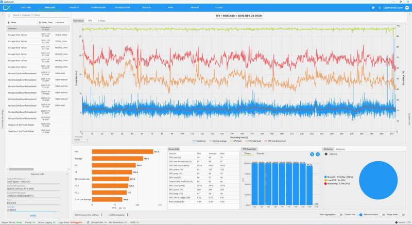Click the horizontal scrollbar under capture list

pos(21,169)
